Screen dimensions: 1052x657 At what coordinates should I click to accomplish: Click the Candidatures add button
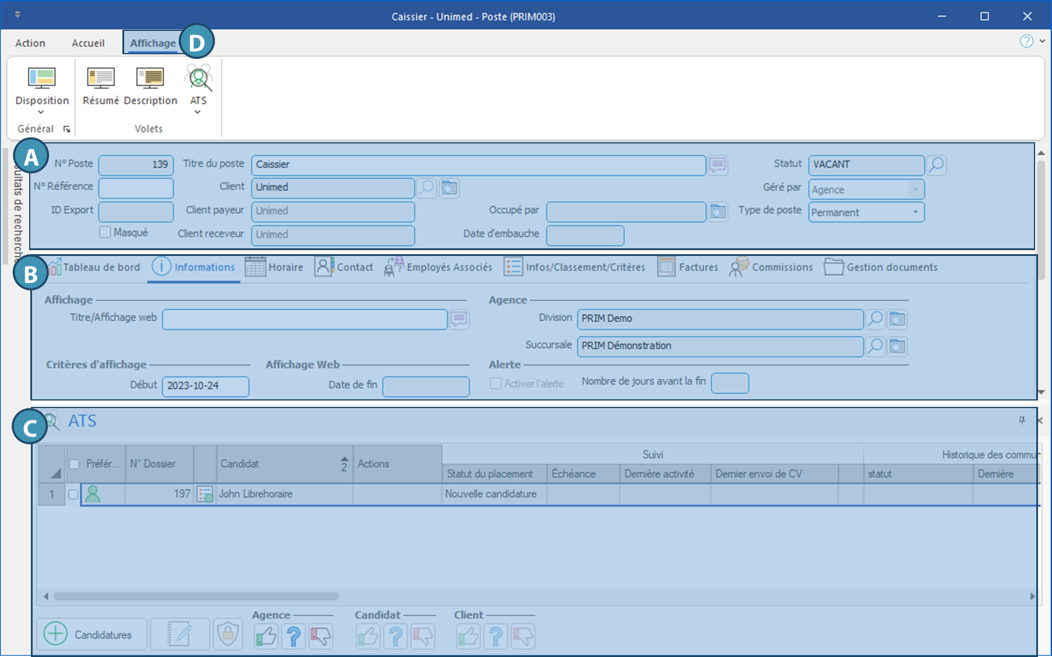92,634
